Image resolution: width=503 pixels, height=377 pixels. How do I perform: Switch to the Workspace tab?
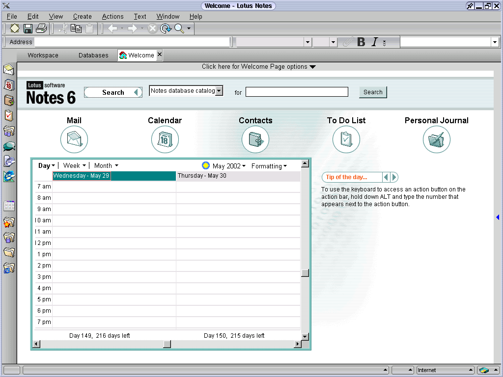(x=43, y=55)
